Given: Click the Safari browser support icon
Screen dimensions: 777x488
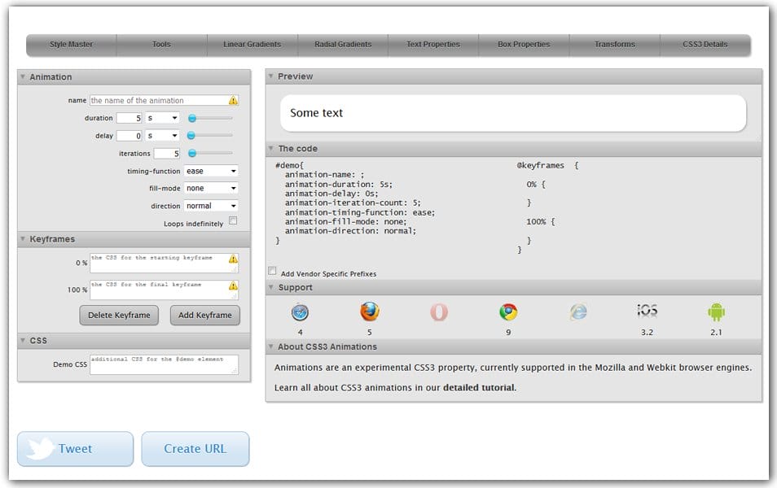Looking at the screenshot, I should tap(301, 312).
